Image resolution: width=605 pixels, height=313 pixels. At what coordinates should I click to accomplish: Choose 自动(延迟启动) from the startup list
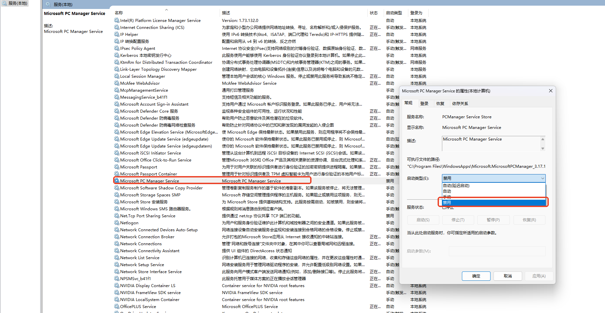point(456,186)
